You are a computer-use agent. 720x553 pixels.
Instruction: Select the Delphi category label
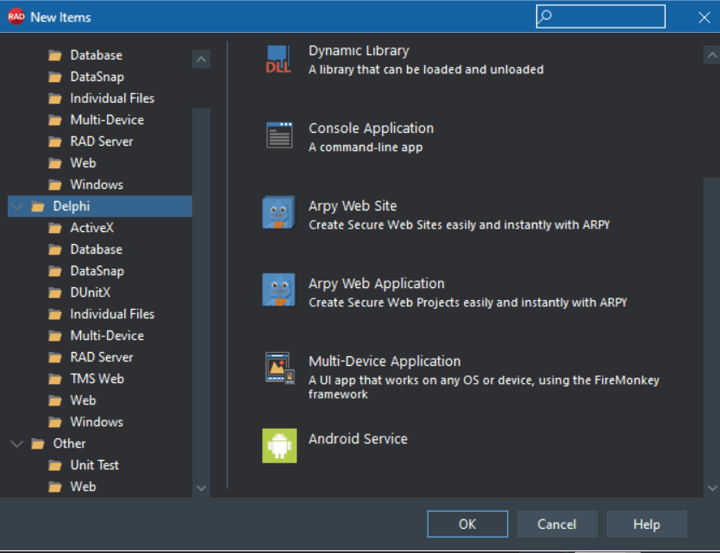click(72, 206)
